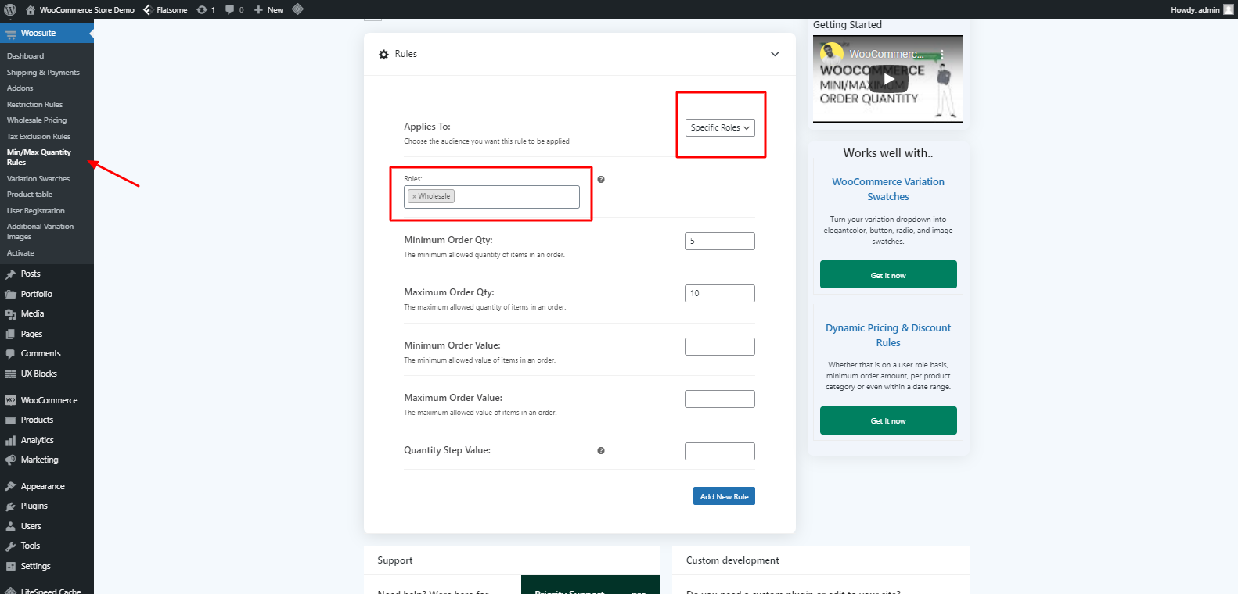
Task: Collapse the Rules panel chevron
Action: 775,54
